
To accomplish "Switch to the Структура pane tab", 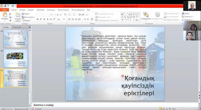I will (17, 27).
